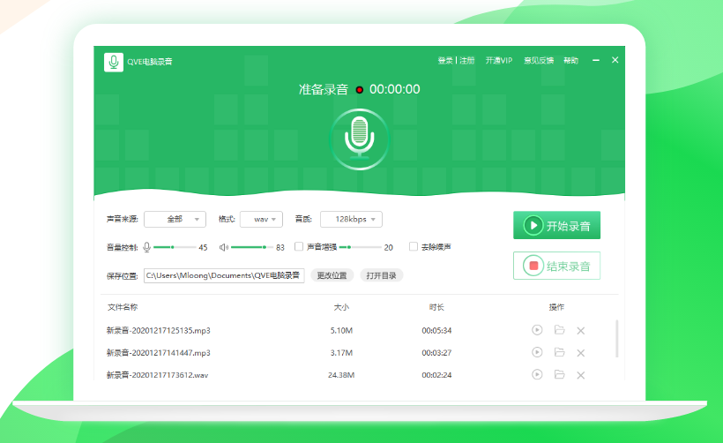Click the 准备录音 status text
Viewport: 723px width, 443px height.
(x=324, y=89)
